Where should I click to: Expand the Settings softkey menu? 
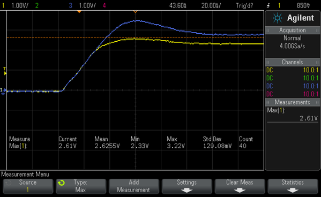pos(186,186)
